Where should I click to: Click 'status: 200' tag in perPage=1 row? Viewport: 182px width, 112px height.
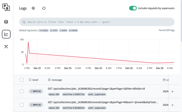pos(54,94)
